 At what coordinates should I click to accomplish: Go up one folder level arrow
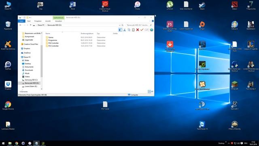pyautogui.click(x=31, y=25)
